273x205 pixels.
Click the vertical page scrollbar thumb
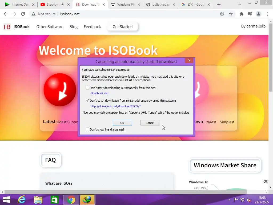pyautogui.click(x=271, y=58)
